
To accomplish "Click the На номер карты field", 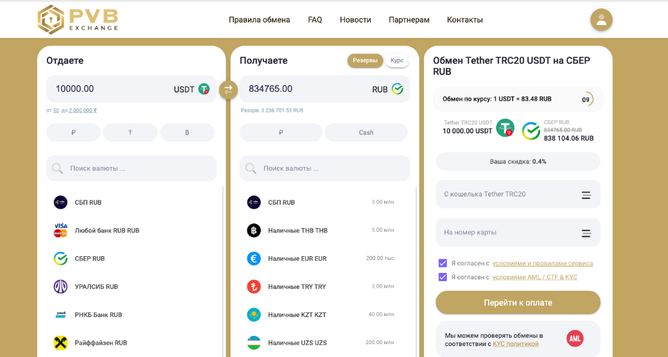I will click(x=518, y=232).
